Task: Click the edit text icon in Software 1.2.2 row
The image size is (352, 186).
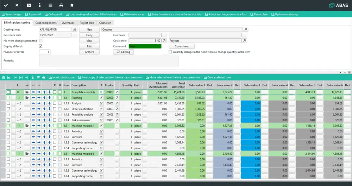Action: pyautogui.click(x=101, y=137)
